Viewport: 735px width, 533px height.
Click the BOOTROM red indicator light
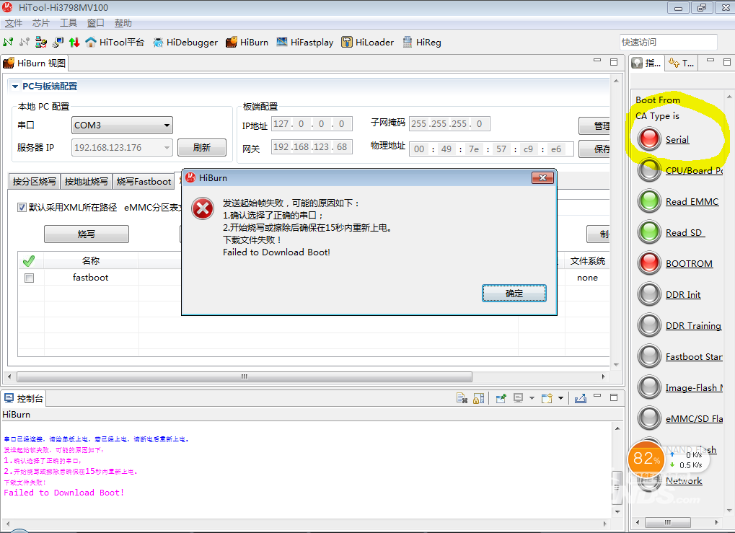pyautogui.click(x=649, y=263)
